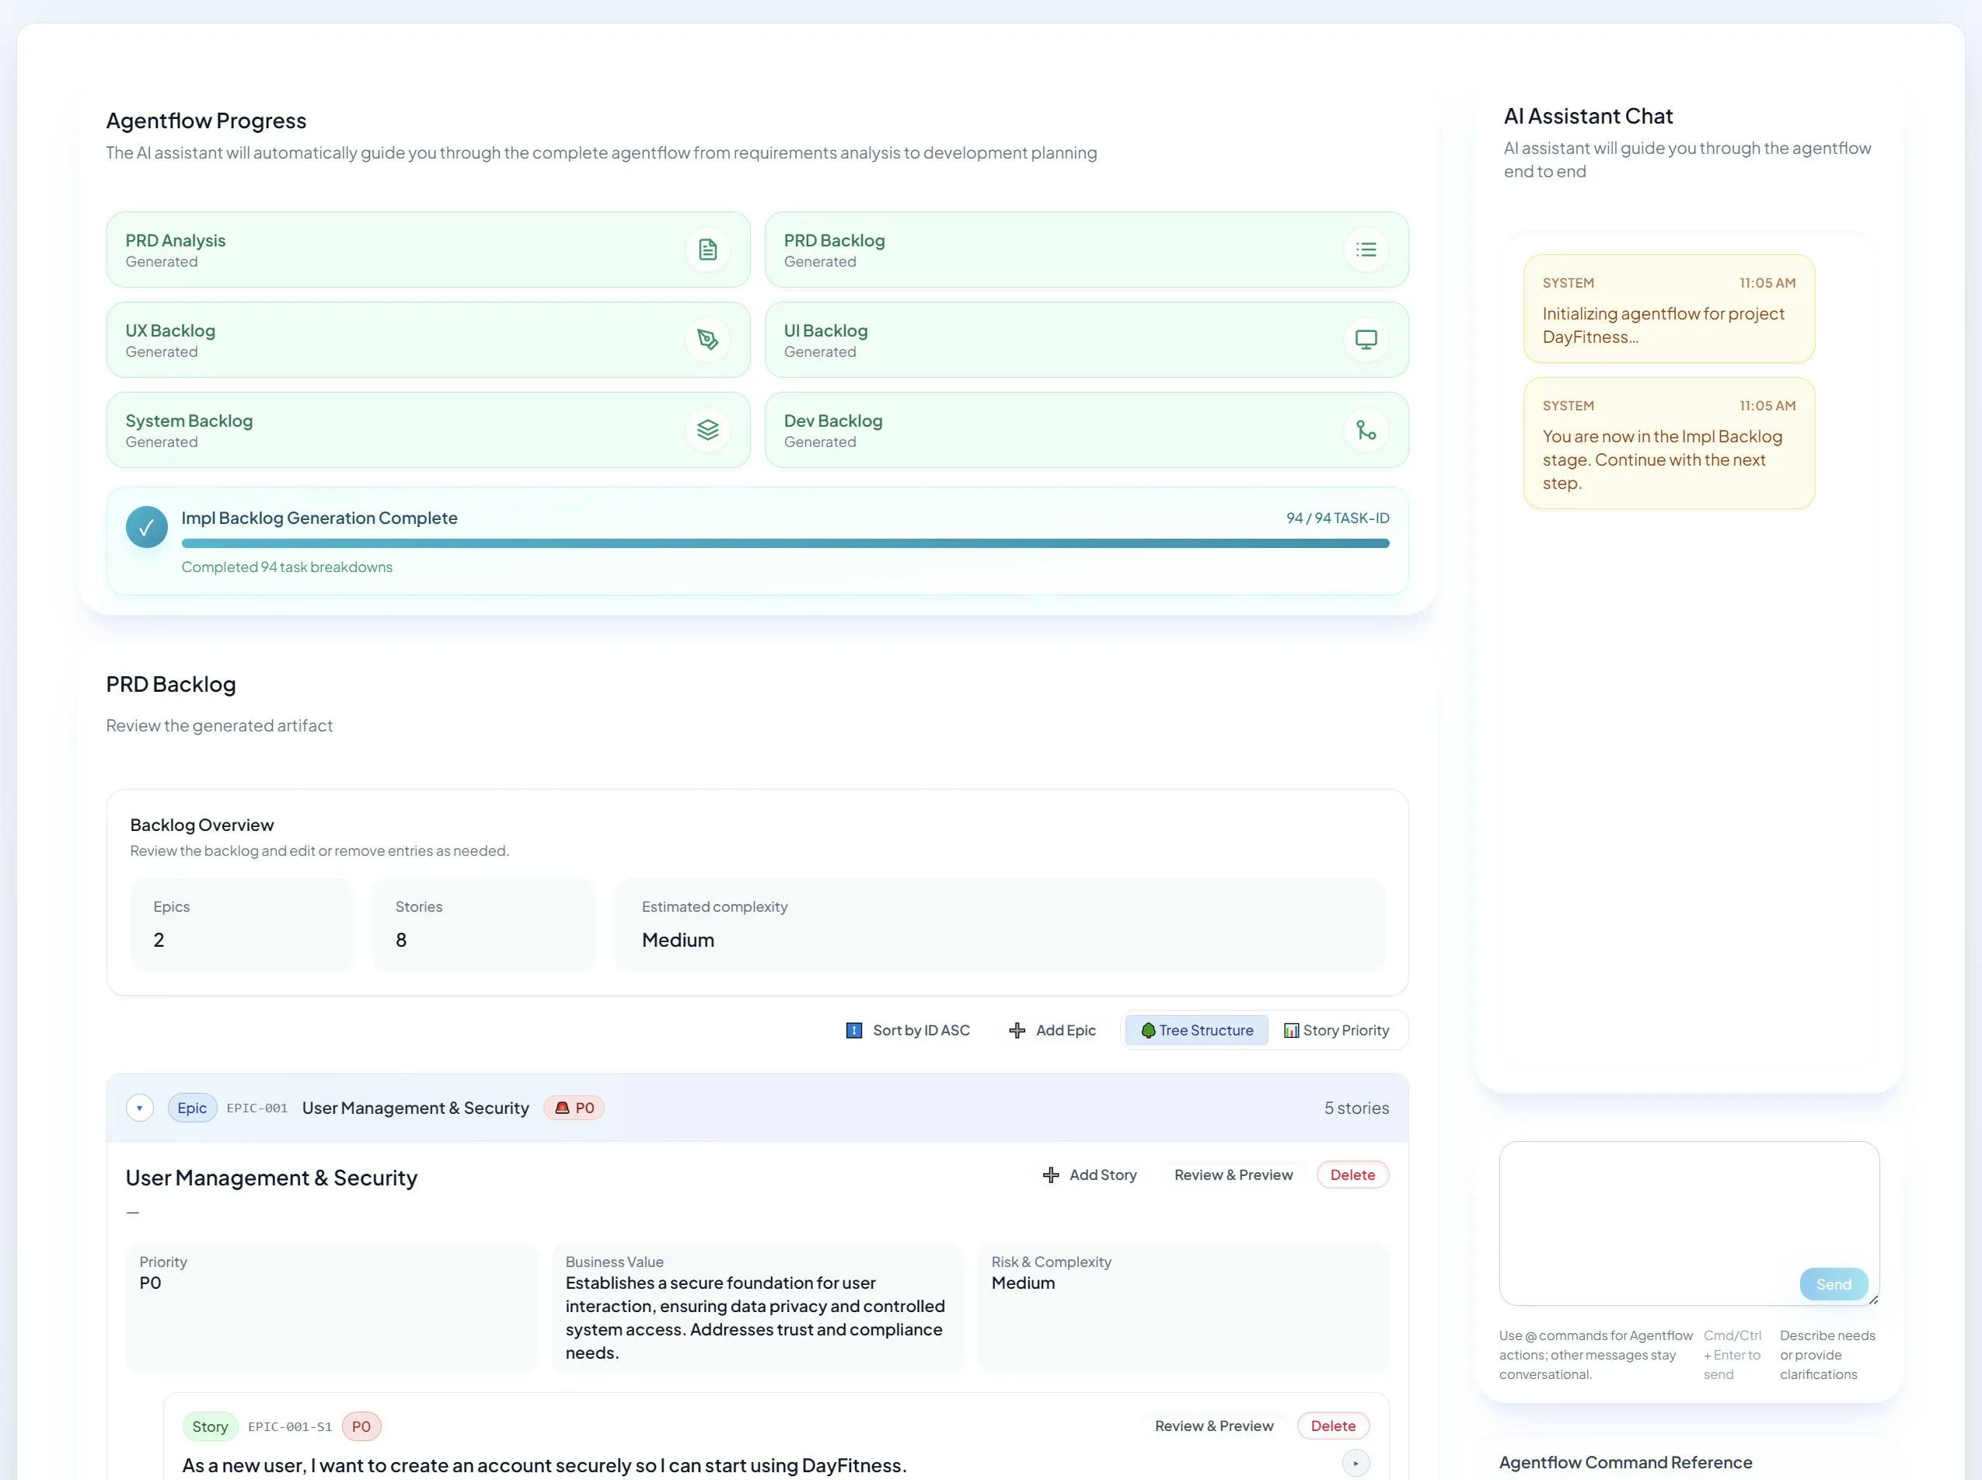Click the UI Backlog monitor icon
Image resolution: width=1982 pixels, height=1480 pixels.
(1365, 340)
